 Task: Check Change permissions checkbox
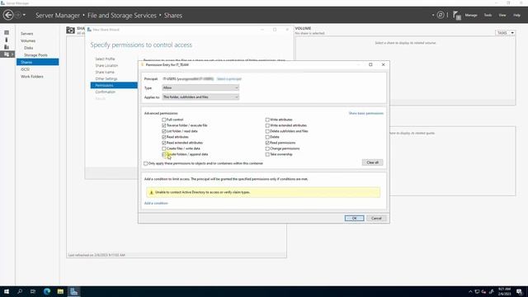[267, 148]
